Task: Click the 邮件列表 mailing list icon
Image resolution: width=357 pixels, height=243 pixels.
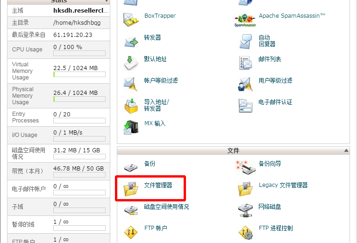Action: [x=245, y=63]
